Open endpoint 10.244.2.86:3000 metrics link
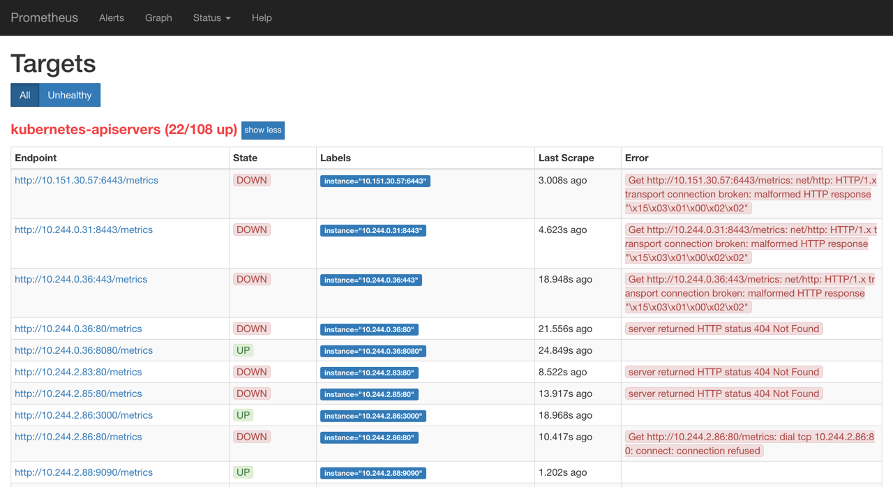893x487 pixels. pos(84,415)
